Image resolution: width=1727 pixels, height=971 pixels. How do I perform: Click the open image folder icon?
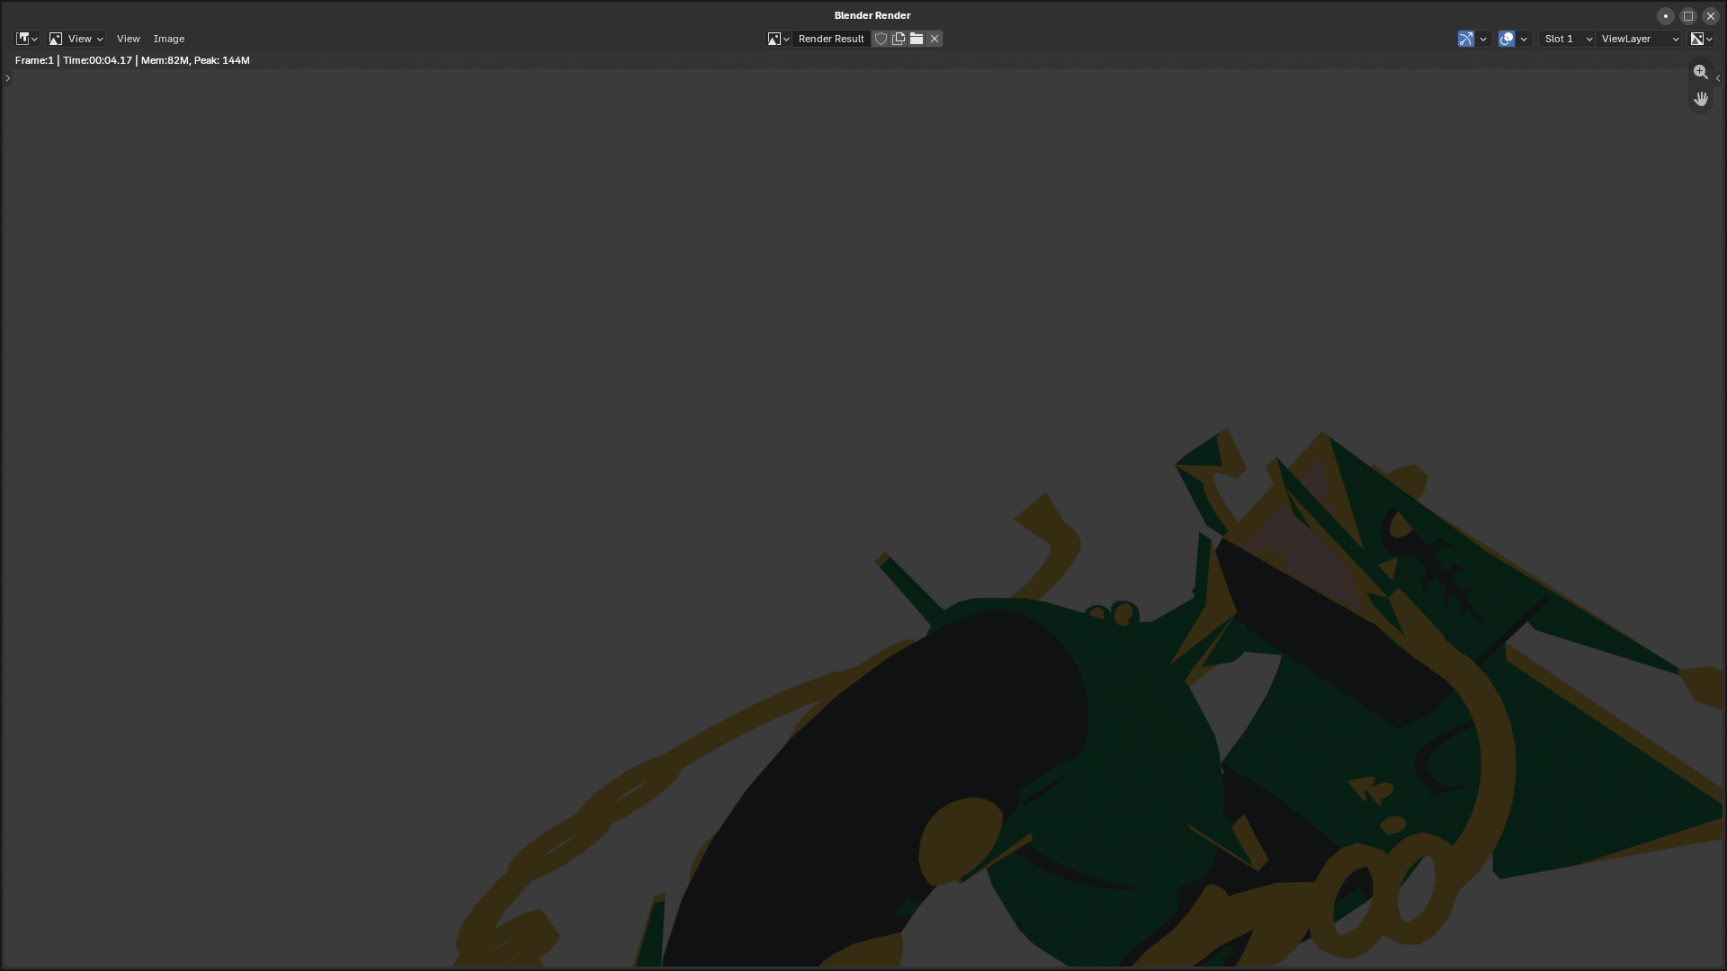[917, 39]
